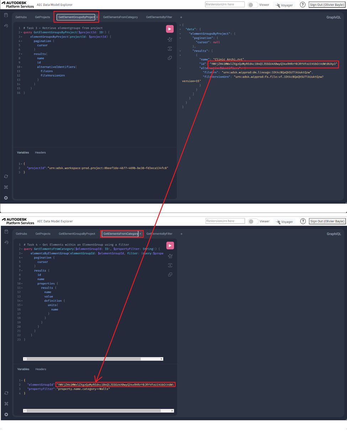Copy the Task 3 query using the copy icon
Image resolution: width=347 pixels, height=432 pixels.
pos(170,58)
